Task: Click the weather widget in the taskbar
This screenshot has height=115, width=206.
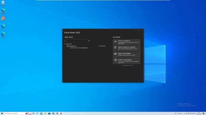Action: coord(178,113)
